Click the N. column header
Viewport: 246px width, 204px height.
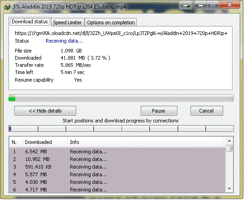click(x=16, y=142)
